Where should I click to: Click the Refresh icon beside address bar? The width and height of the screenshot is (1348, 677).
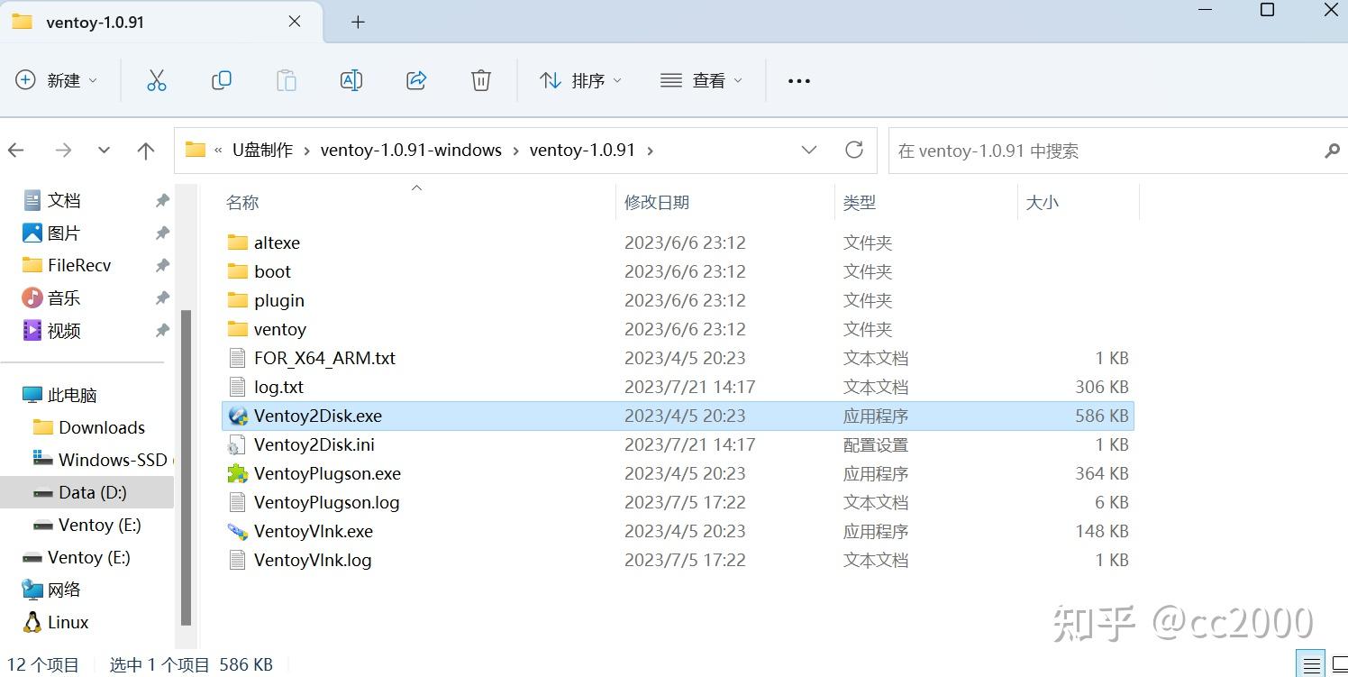coord(854,150)
